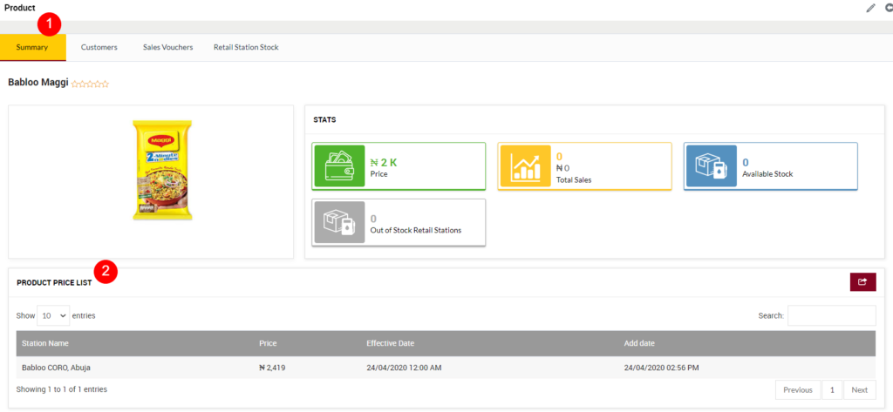Click the PRODUCT PRICE LIST heading

(x=54, y=283)
